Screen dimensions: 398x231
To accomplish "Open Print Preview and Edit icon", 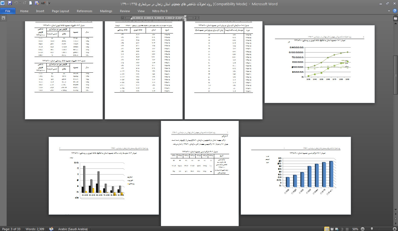I will coord(37,4).
